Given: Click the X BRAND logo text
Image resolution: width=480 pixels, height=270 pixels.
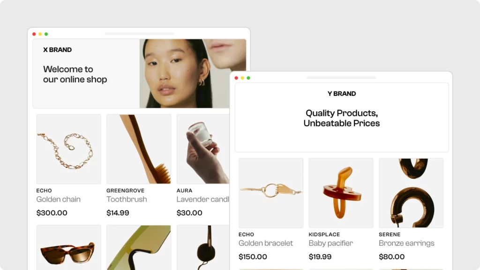Looking at the screenshot, I should [57, 50].
